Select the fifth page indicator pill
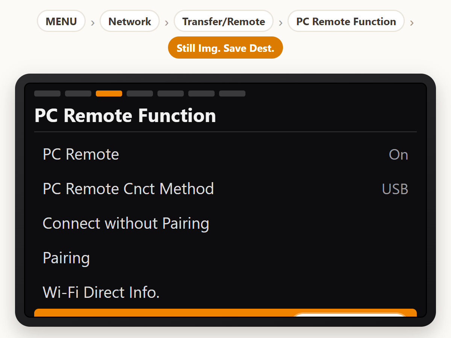 171,94
